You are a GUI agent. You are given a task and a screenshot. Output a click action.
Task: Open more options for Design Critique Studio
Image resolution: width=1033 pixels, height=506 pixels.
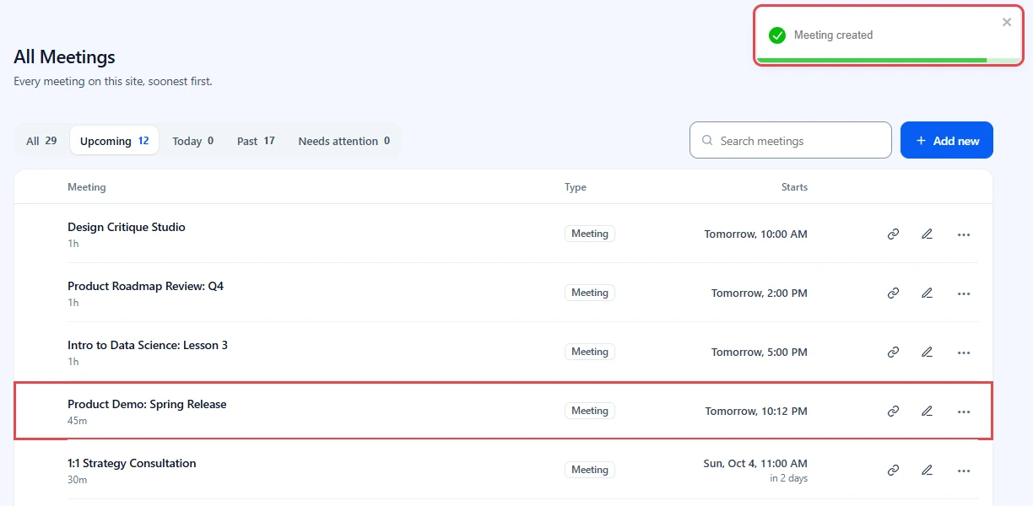click(x=964, y=234)
